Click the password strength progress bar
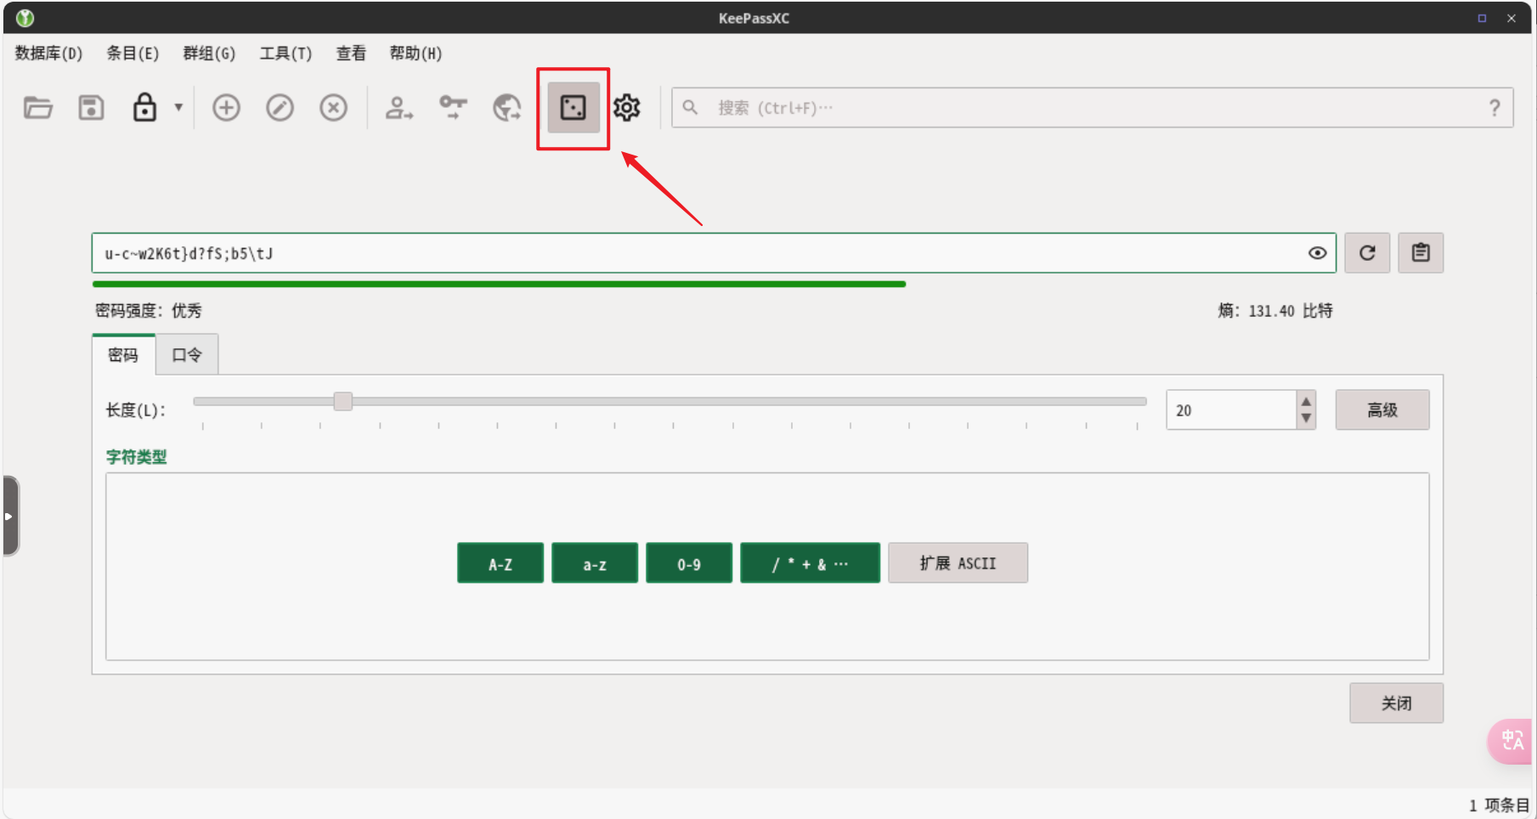The image size is (1537, 819). pyautogui.click(x=500, y=285)
